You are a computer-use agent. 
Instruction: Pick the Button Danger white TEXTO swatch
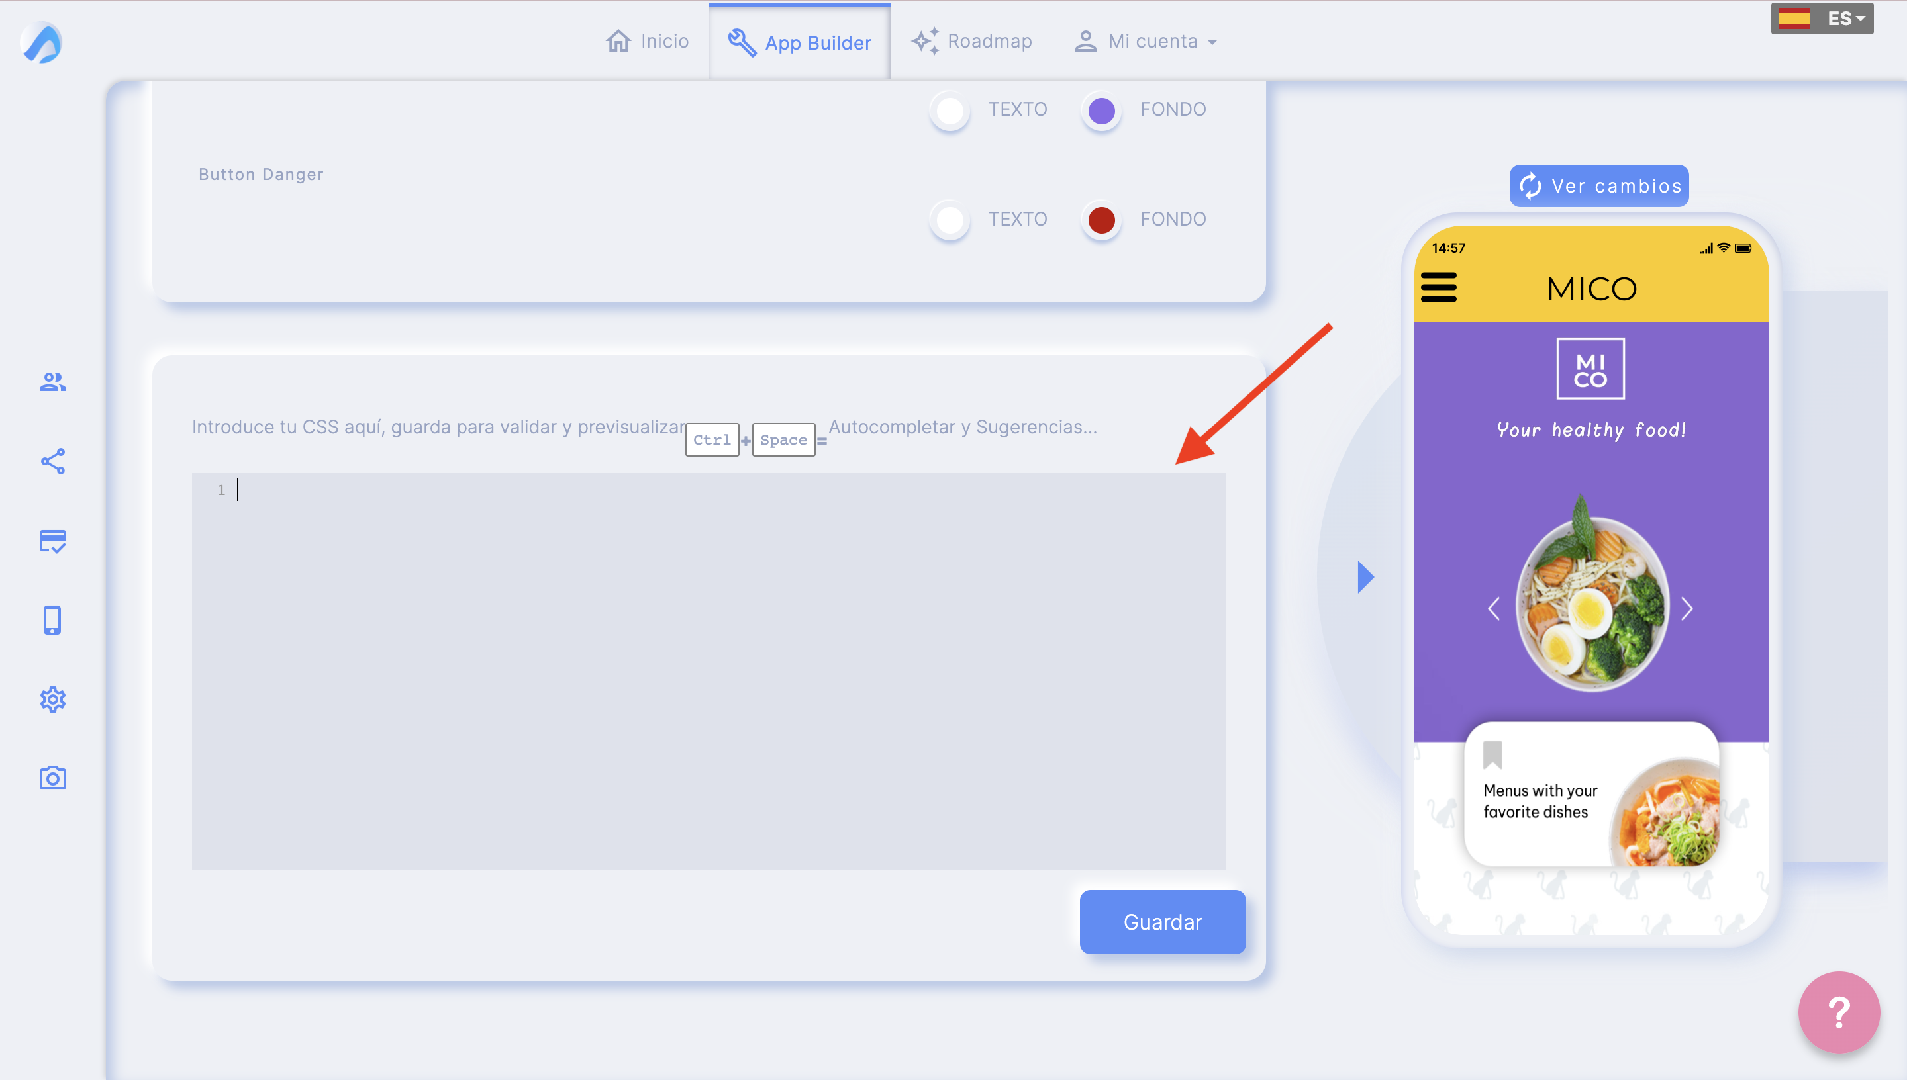pyautogui.click(x=950, y=220)
